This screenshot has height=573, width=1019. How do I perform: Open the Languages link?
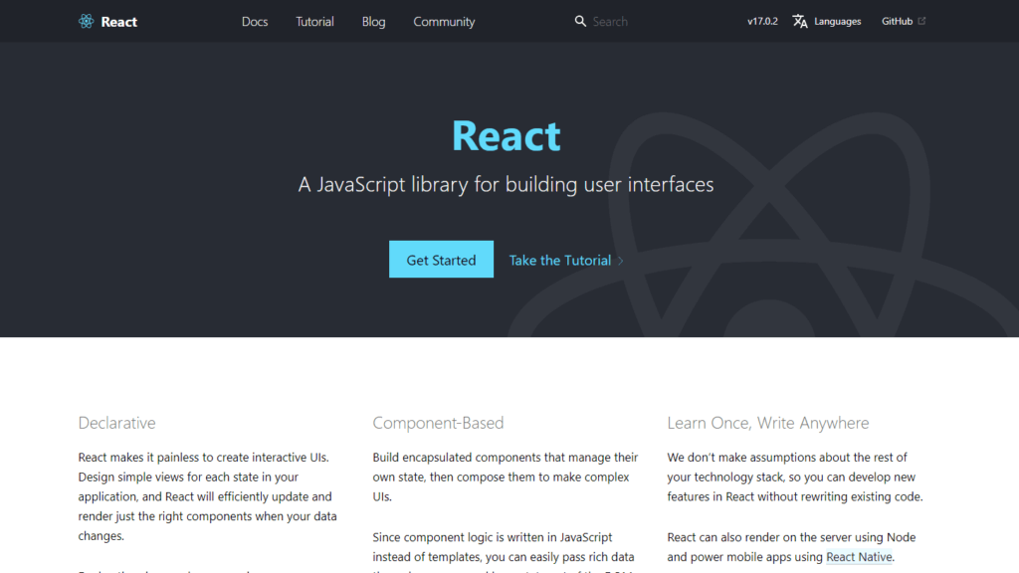tap(837, 22)
